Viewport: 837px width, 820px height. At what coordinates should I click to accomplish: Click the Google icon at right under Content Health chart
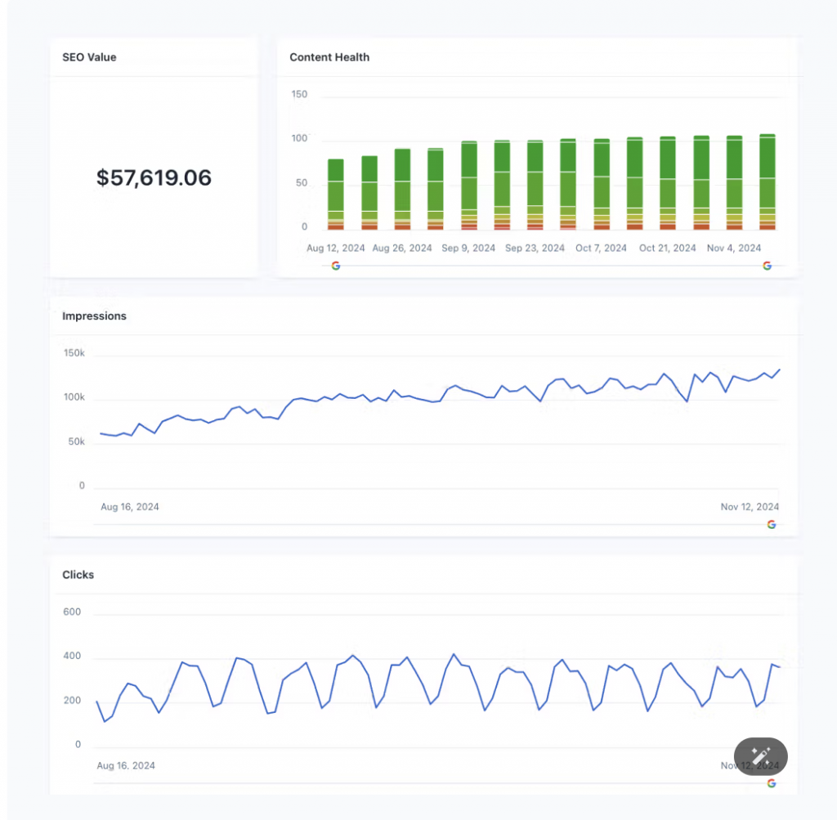click(x=767, y=266)
